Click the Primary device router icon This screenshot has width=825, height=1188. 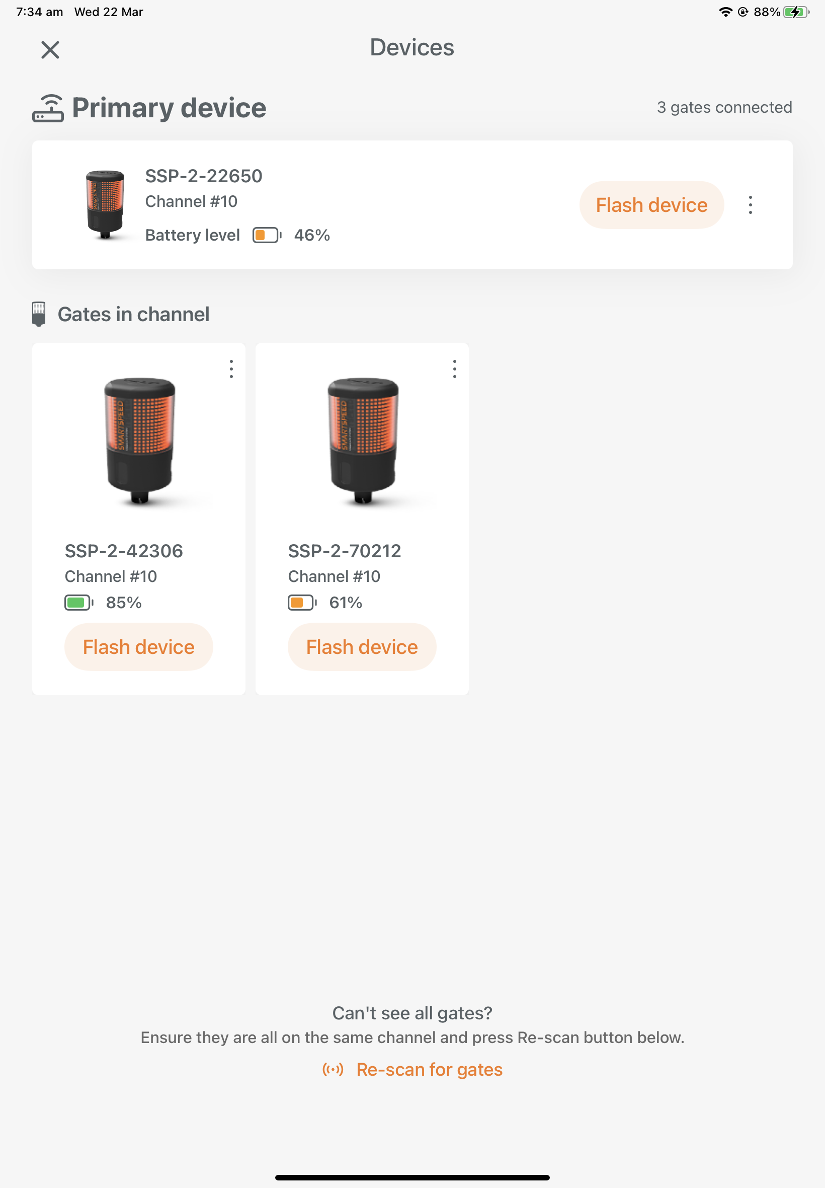48,109
